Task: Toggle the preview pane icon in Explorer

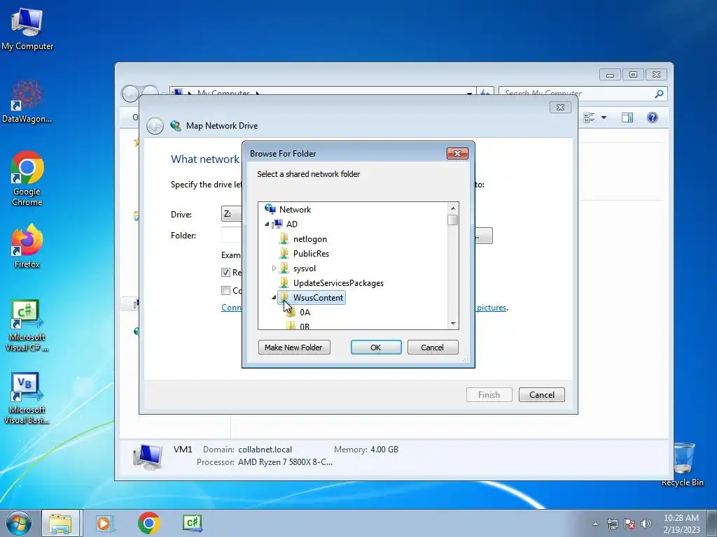Action: [x=627, y=117]
